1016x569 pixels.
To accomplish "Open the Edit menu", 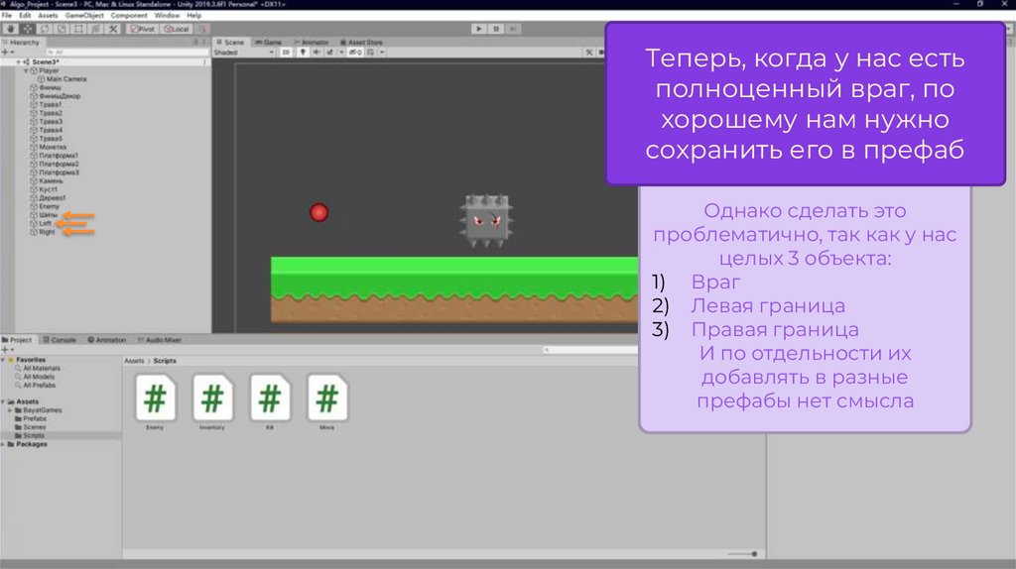I will pyautogui.click(x=25, y=16).
